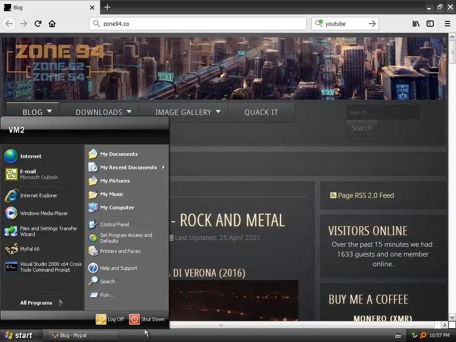Click the vertical scrollbar down arrow

tap(452, 317)
